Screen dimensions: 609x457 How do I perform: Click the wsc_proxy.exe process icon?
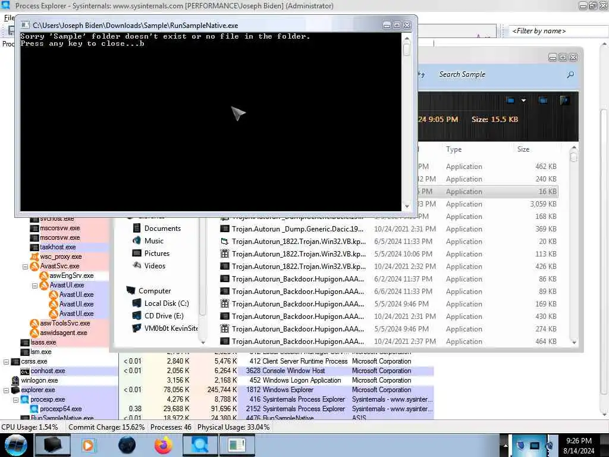pyautogui.click(x=34, y=256)
